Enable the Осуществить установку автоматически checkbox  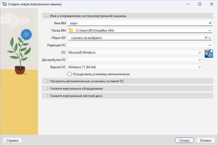69,74
